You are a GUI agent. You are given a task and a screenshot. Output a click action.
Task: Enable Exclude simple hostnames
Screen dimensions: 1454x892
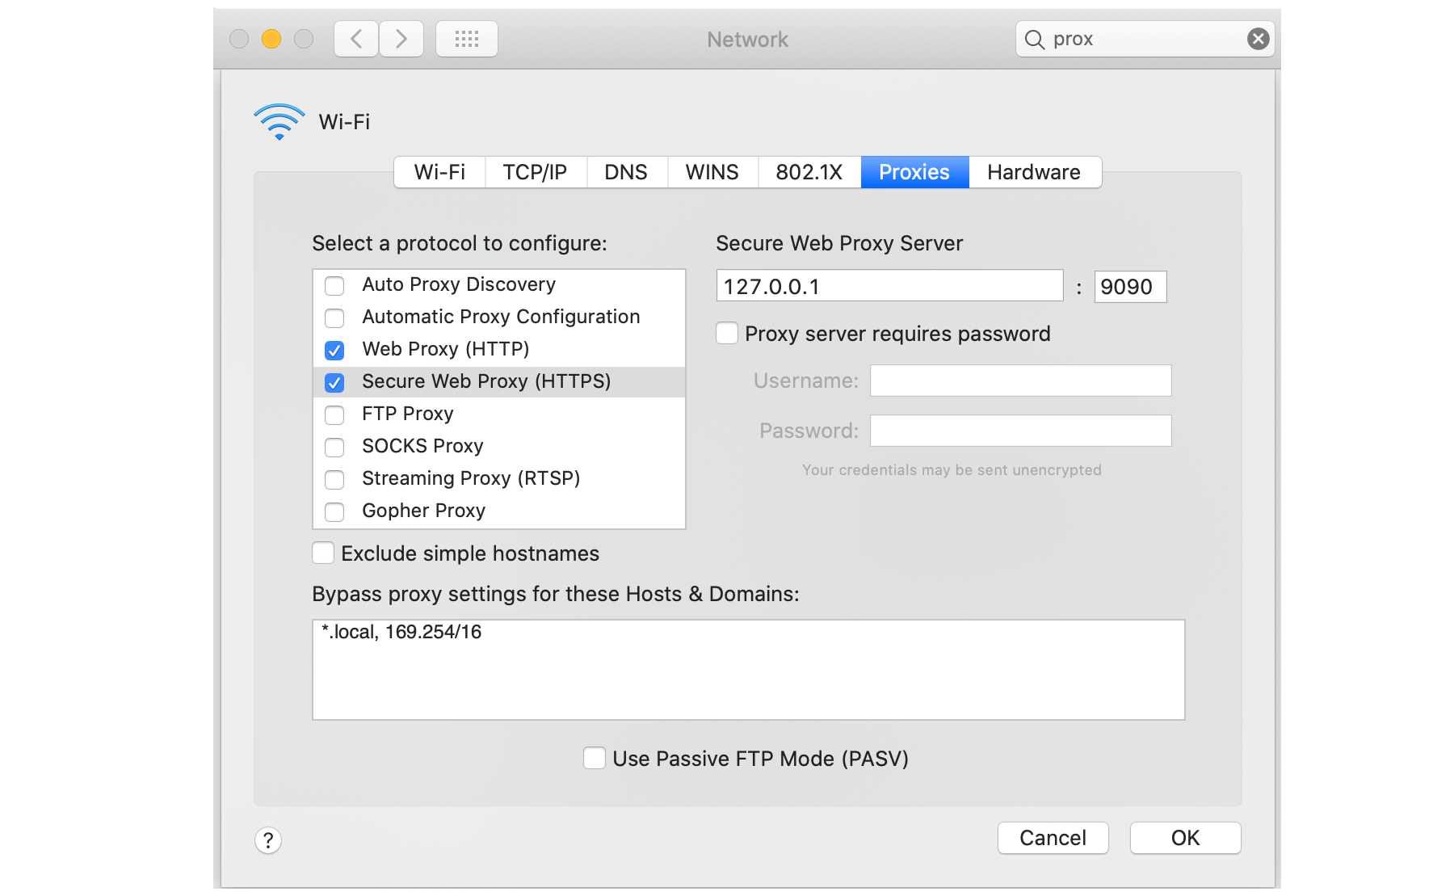pyautogui.click(x=323, y=553)
